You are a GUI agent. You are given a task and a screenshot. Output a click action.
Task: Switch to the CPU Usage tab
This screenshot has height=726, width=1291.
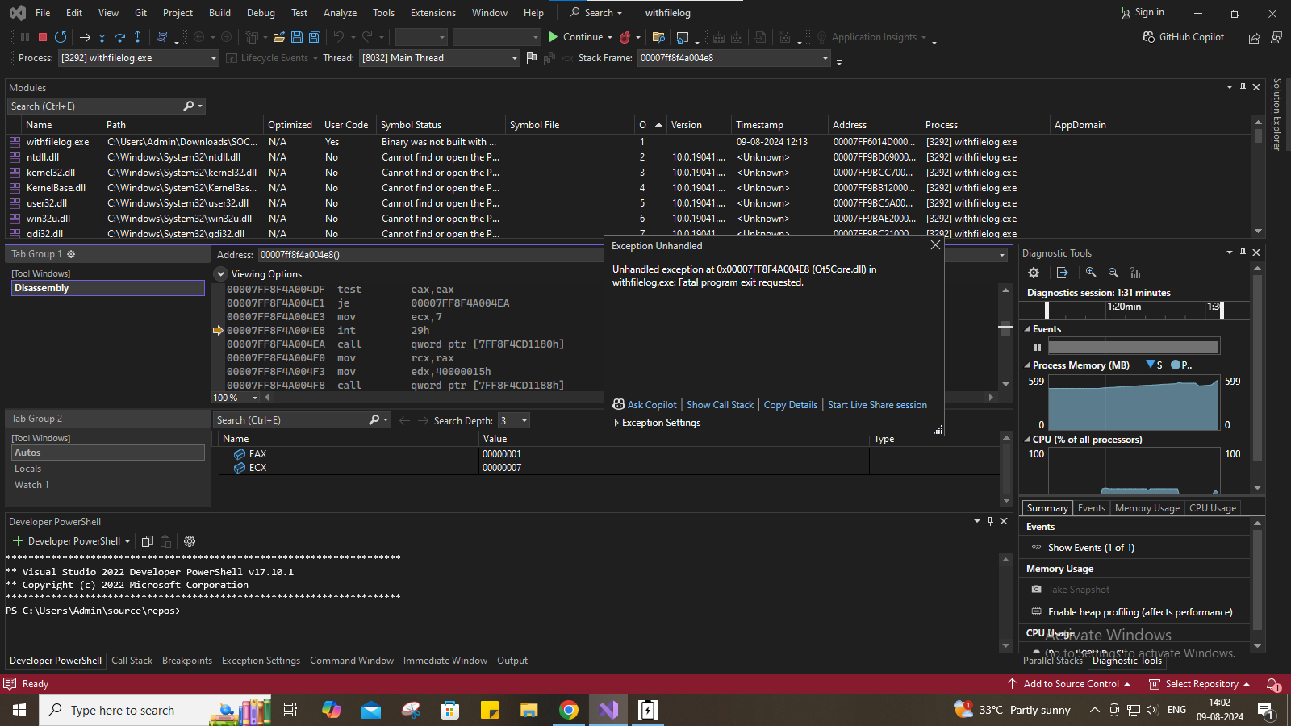click(x=1212, y=508)
